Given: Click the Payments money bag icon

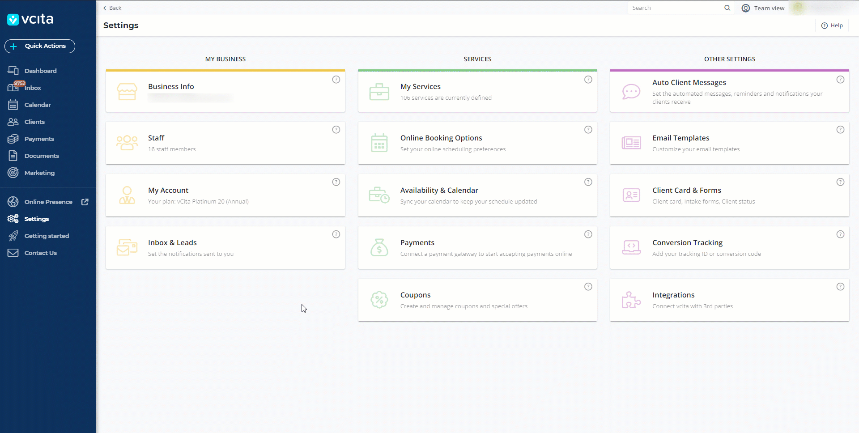Looking at the screenshot, I should point(379,247).
